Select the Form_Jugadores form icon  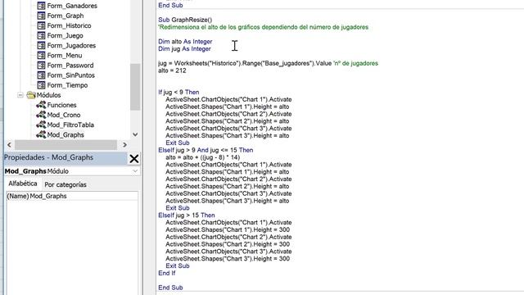[x=41, y=46]
